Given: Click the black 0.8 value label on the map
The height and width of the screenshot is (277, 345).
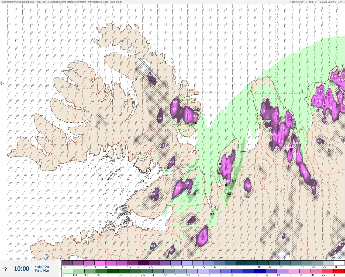Looking at the screenshot, I should pyautogui.click(x=230, y=194).
